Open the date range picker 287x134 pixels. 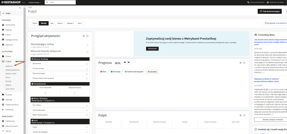(275, 23)
